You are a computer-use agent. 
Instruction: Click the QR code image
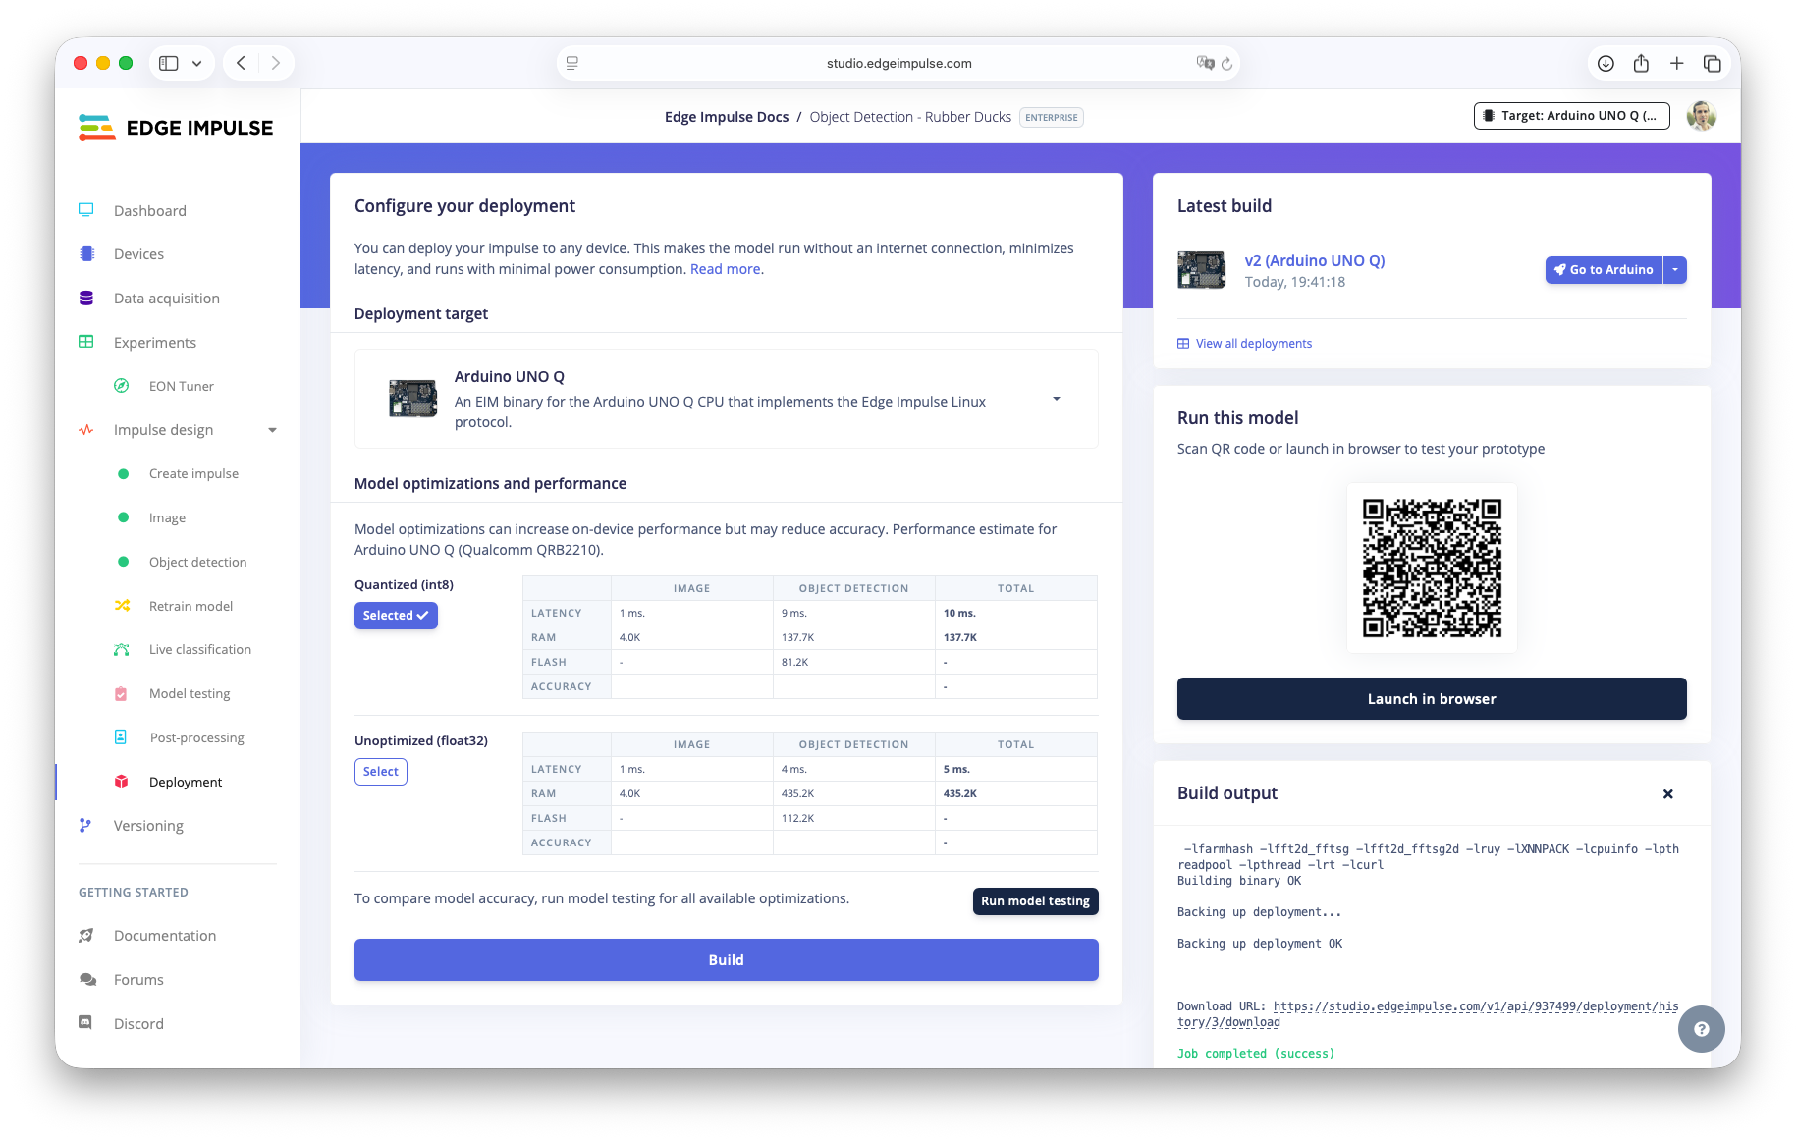pyautogui.click(x=1432, y=568)
